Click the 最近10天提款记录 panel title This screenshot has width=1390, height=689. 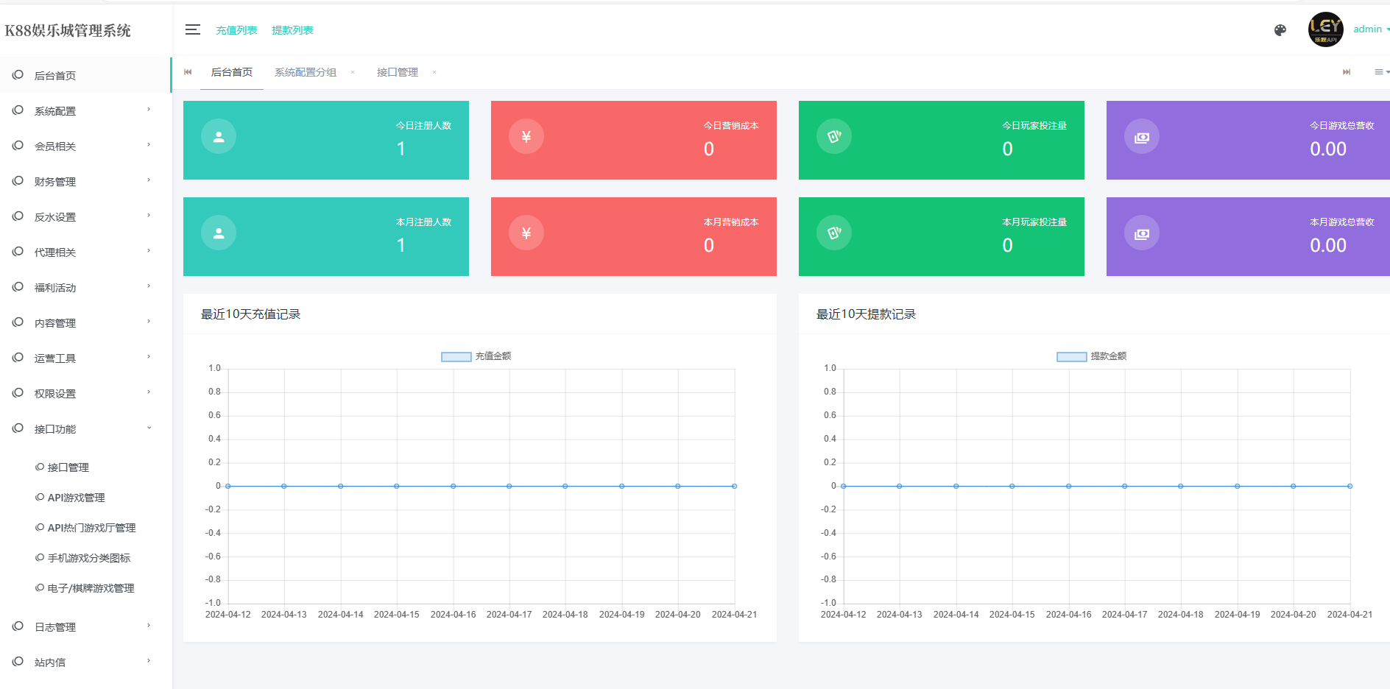(x=867, y=314)
